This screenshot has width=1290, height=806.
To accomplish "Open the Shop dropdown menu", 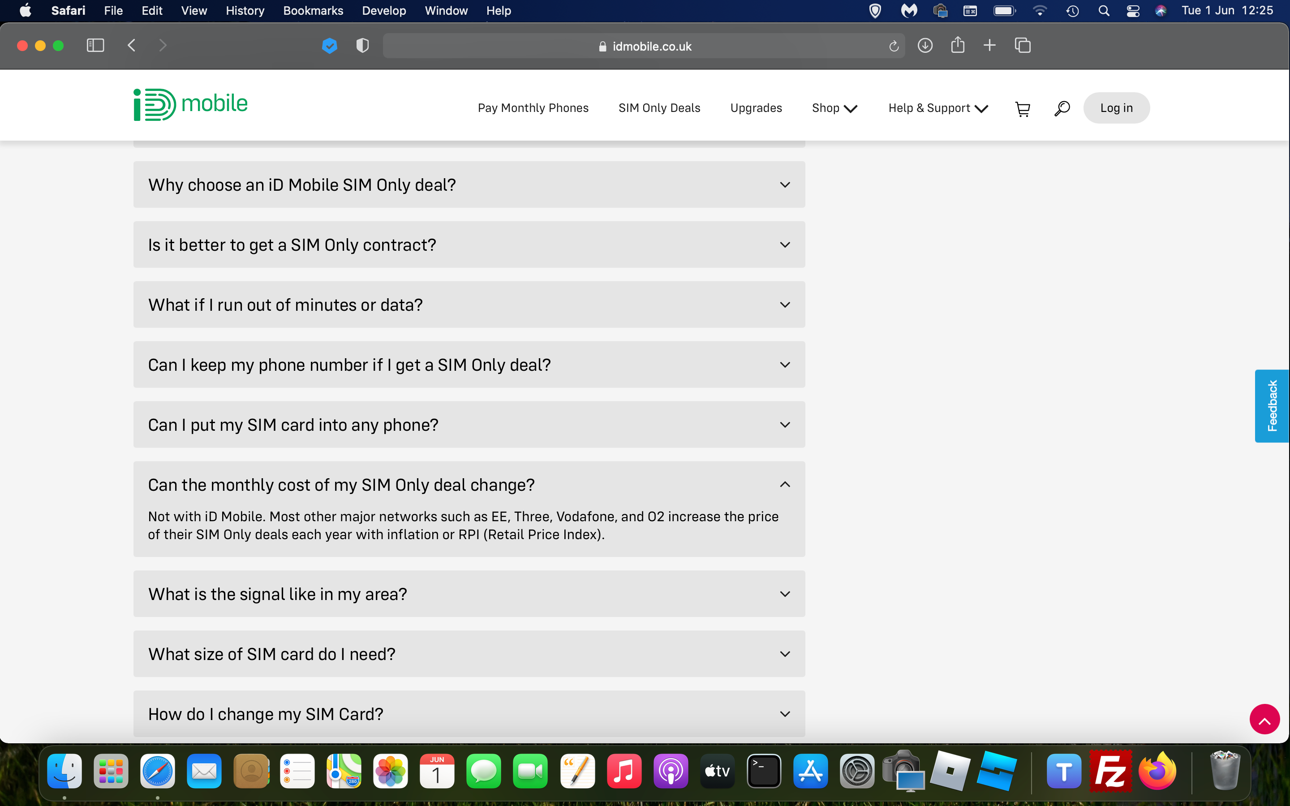I will pyautogui.click(x=834, y=108).
